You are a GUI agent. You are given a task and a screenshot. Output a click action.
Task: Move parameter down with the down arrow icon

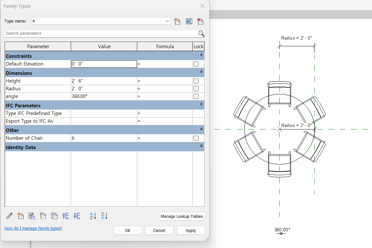pos(77,216)
